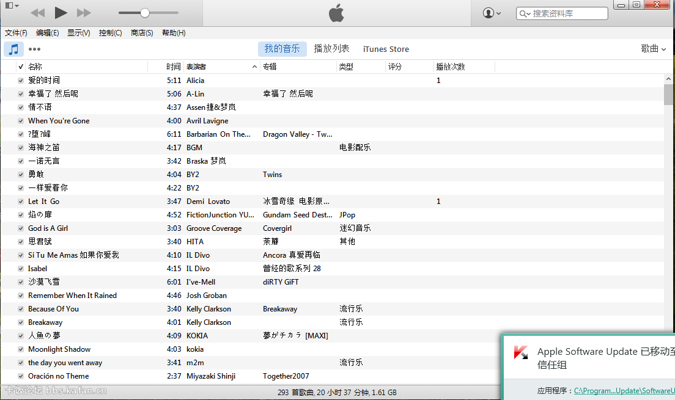Select the song Remember When It Rained
Image resolution: width=675 pixels, height=400 pixels.
72,296
